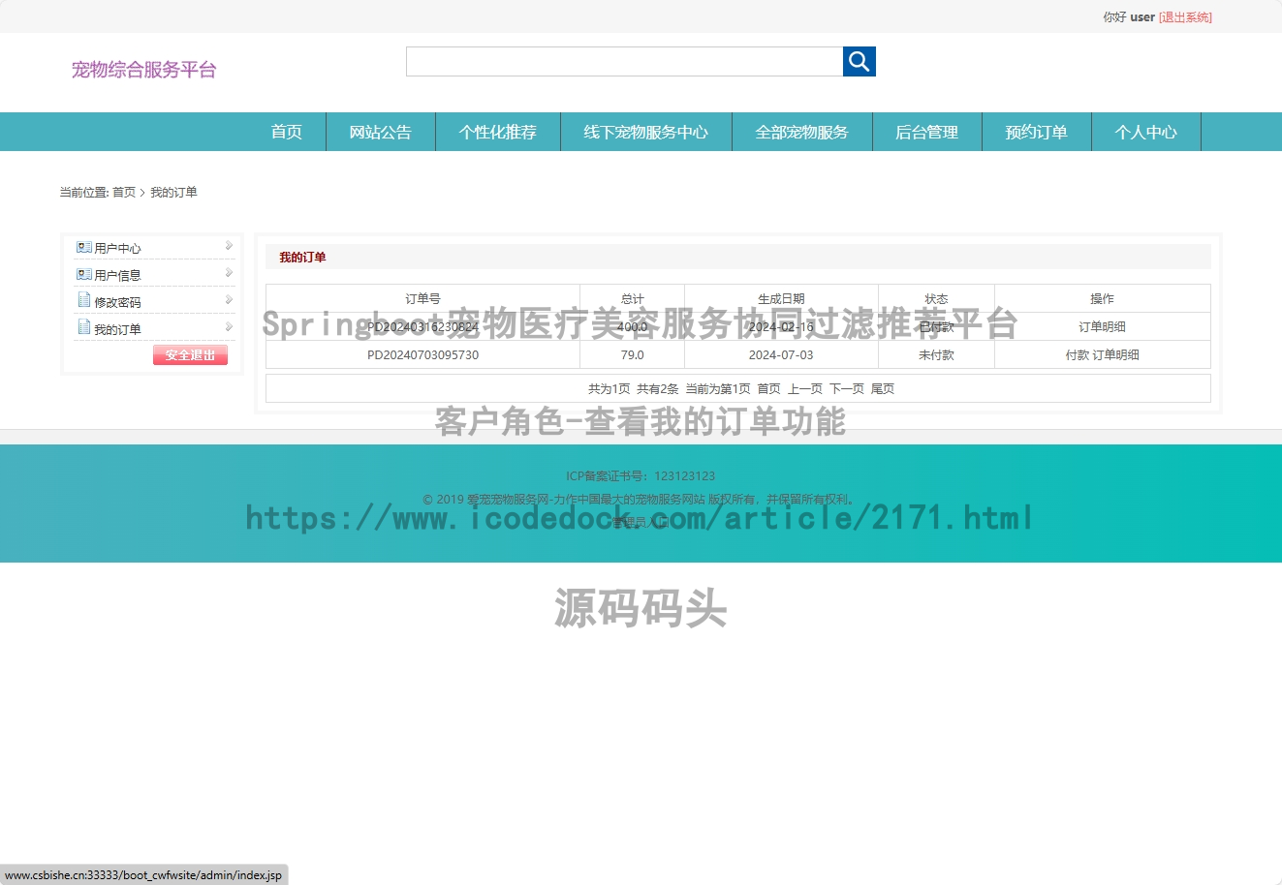The image size is (1282, 885).
Task: Click the 用户中心 sidebar icon
Action: tap(84, 247)
